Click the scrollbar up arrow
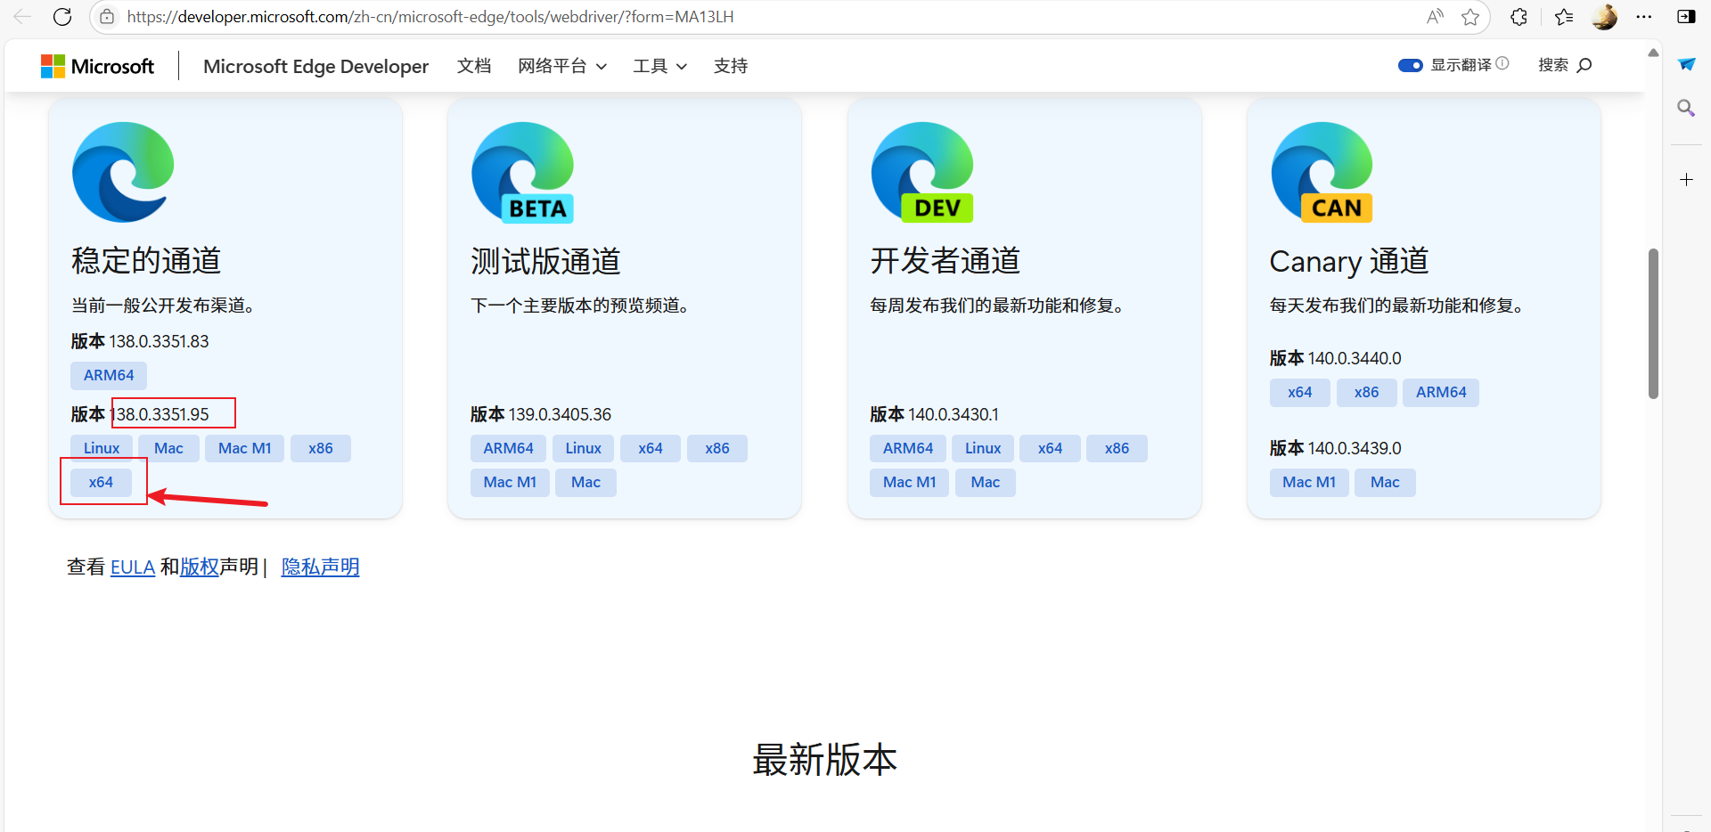The image size is (1711, 832). [1653, 53]
